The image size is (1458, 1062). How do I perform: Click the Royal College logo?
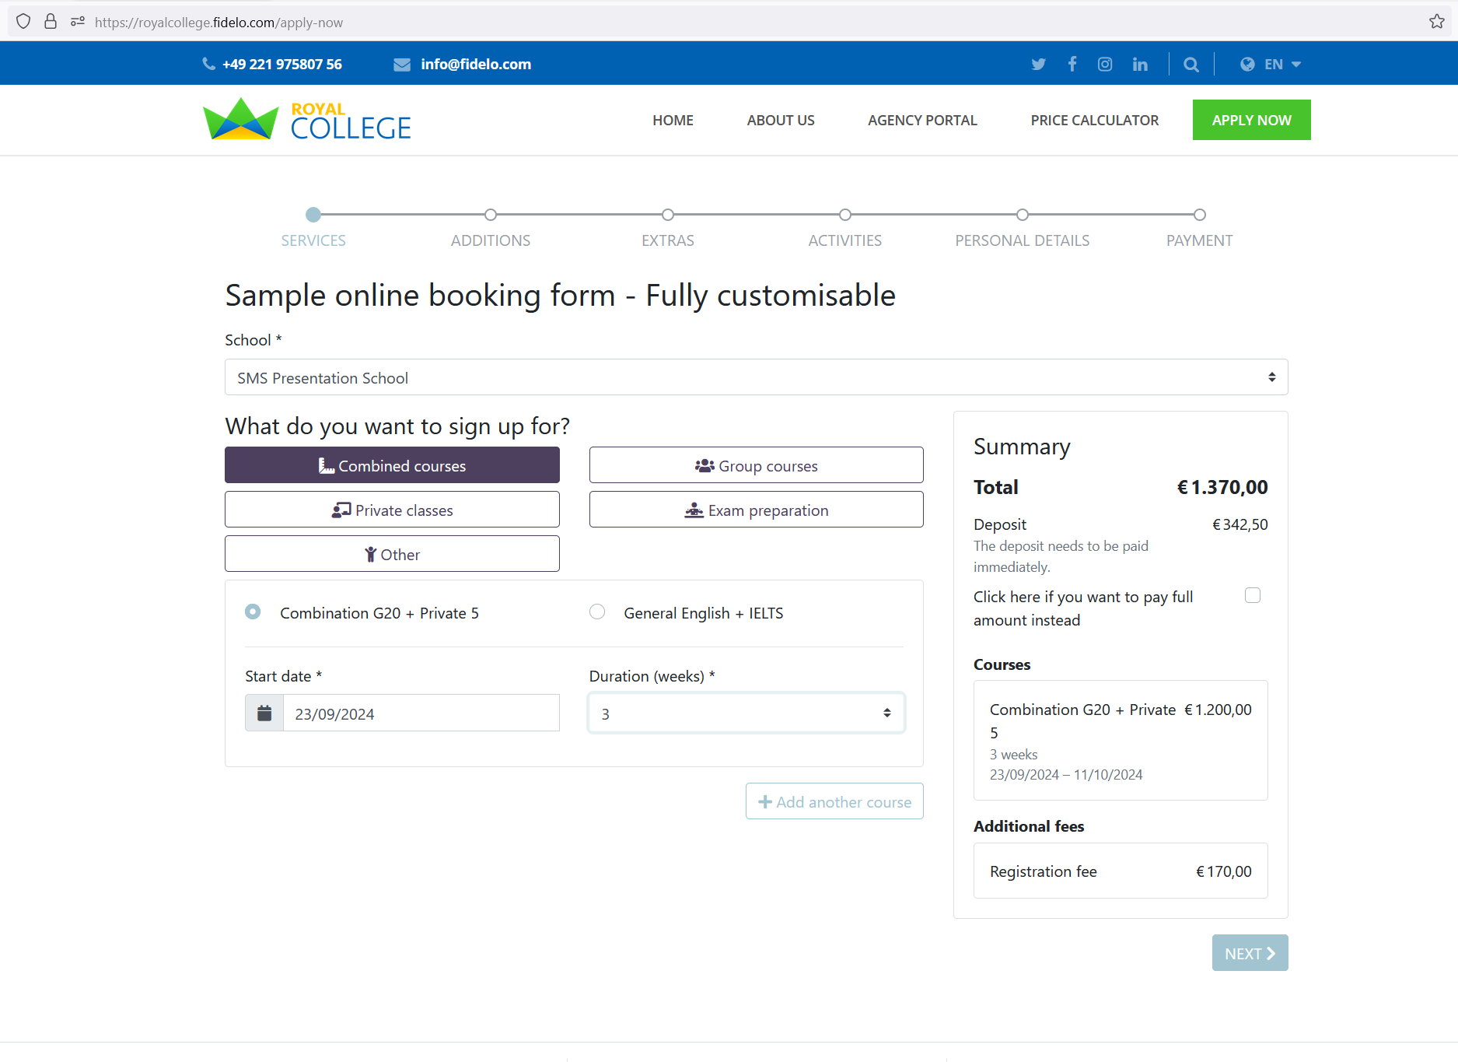pyautogui.click(x=307, y=120)
